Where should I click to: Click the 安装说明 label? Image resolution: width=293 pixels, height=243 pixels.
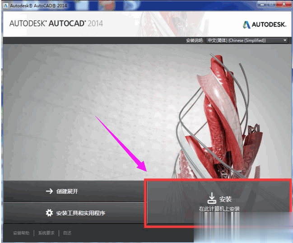pos(195,41)
